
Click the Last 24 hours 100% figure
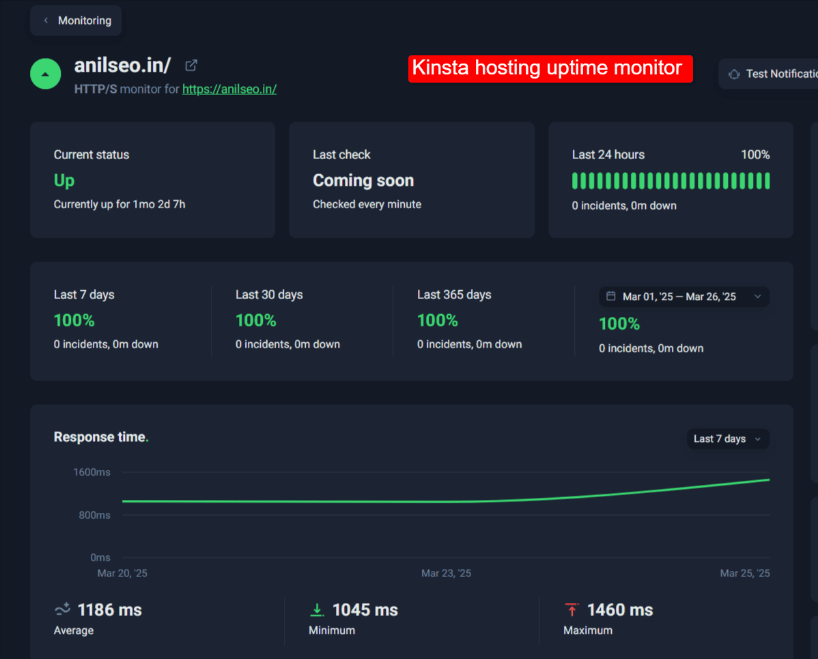point(755,155)
